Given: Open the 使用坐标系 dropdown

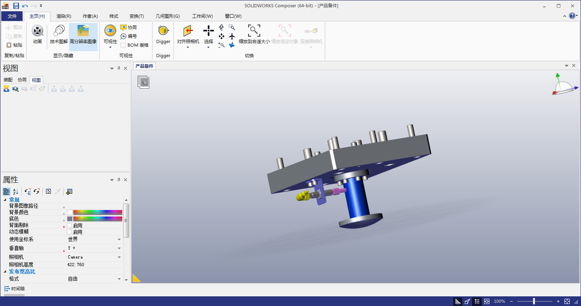Looking at the screenshot, I should 119,240.
